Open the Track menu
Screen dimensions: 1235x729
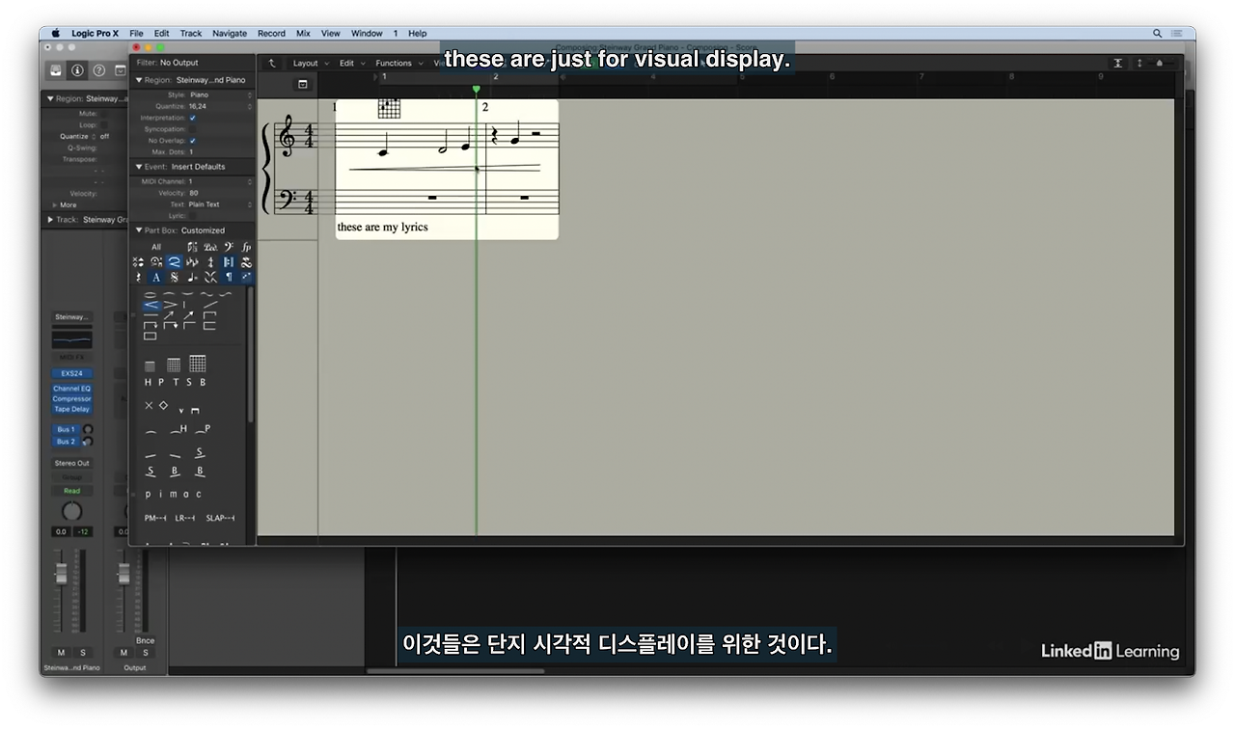[191, 33]
